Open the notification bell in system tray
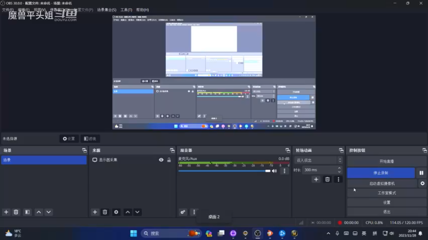Screen dimensions: 428x240 pyautogui.click(x=421, y=233)
